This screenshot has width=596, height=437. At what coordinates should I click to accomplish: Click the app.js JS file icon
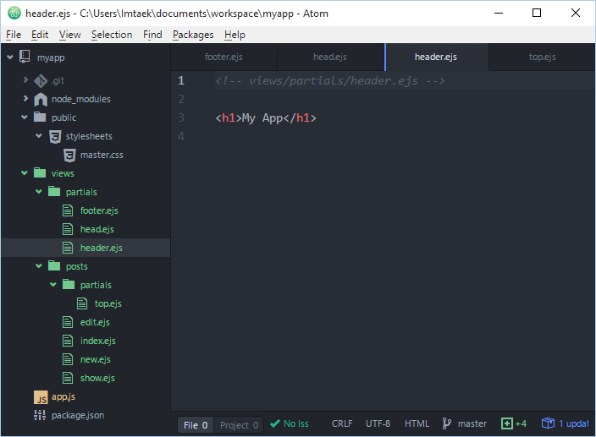click(x=41, y=397)
